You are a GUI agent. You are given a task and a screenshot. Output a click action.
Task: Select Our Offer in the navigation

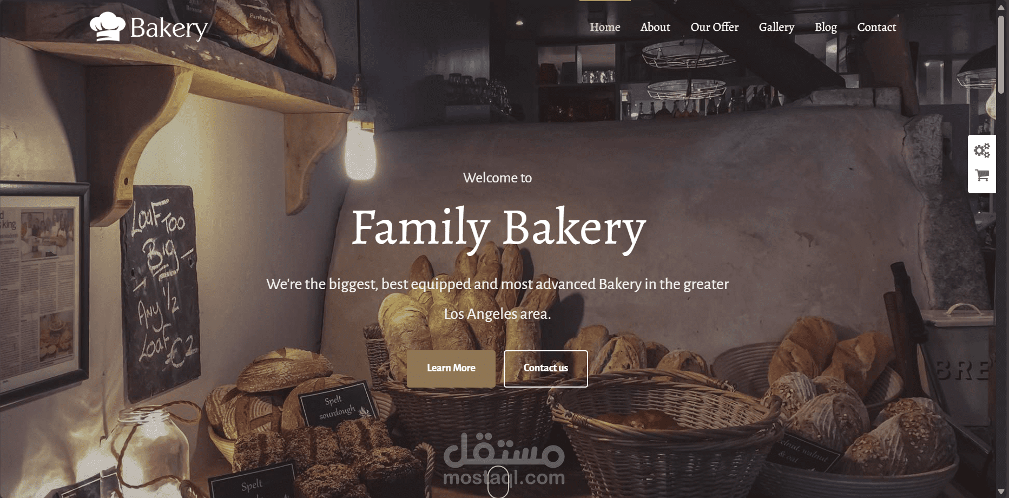[x=714, y=27]
